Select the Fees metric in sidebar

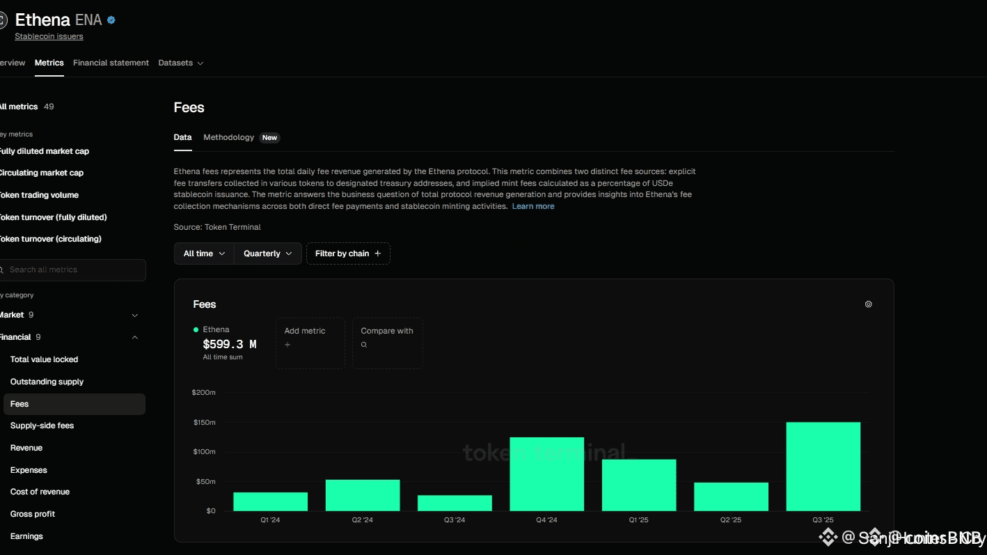tap(74, 404)
